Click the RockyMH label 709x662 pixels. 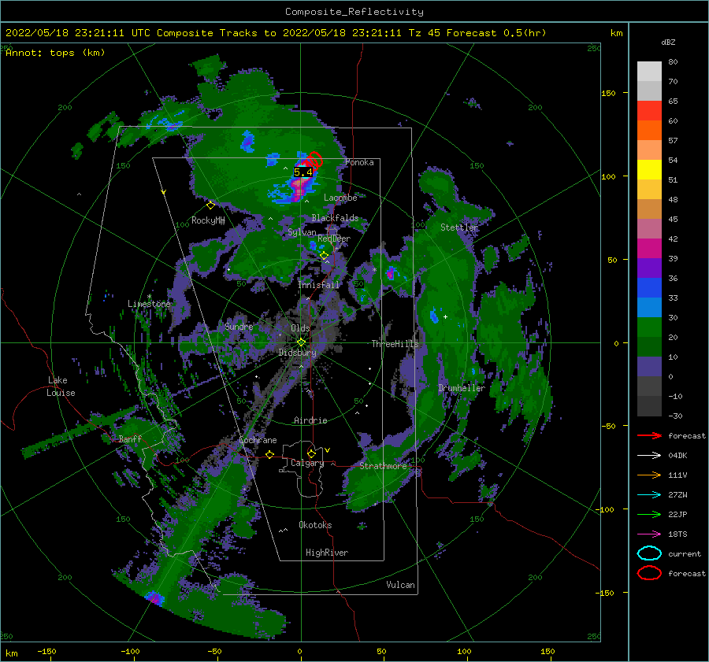(208, 220)
